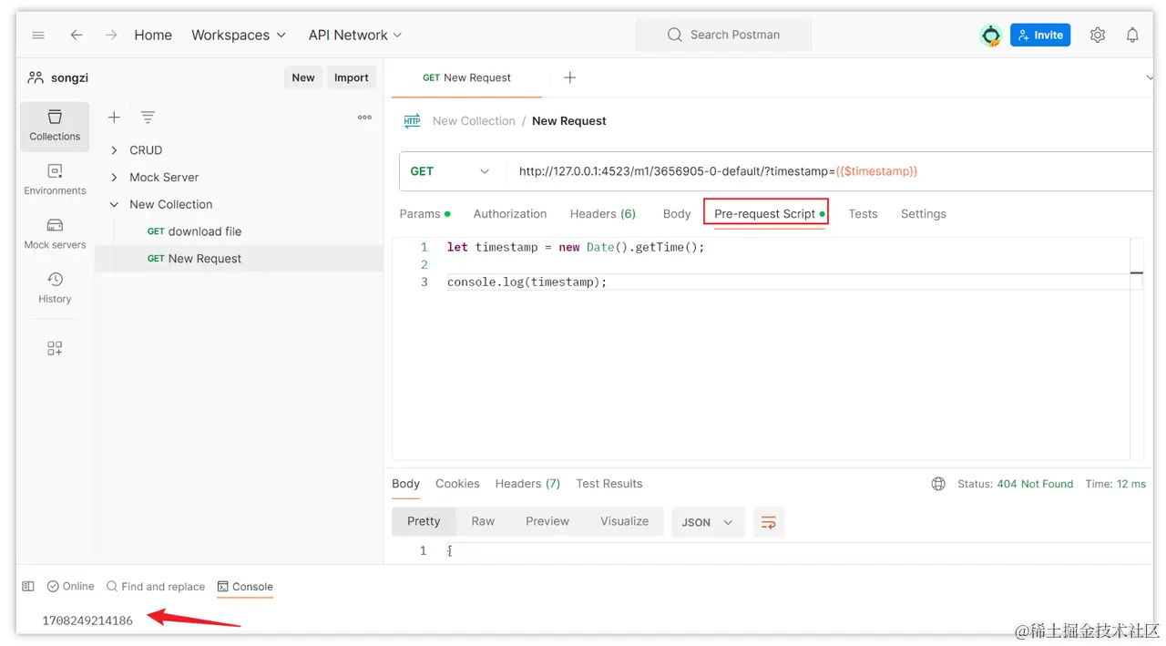This screenshot has width=1166, height=646.
Task: Select the Visualize view
Action: (x=625, y=521)
